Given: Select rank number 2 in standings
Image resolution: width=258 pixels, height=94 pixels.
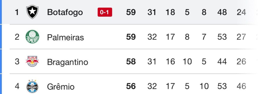Looking at the screenshot, I should (17, 37).
